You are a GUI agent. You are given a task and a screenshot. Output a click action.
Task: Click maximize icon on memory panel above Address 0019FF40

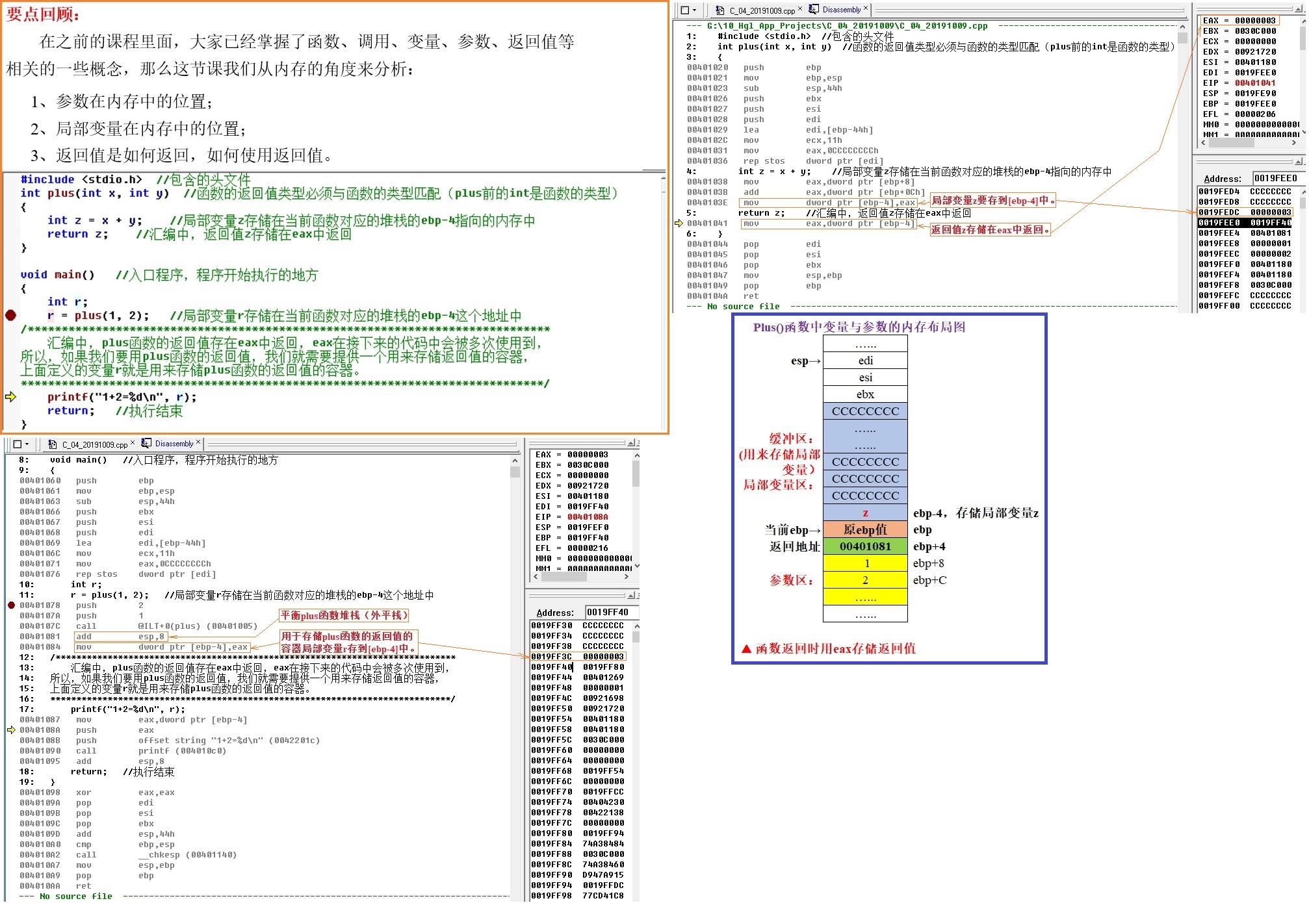point(630,595)
